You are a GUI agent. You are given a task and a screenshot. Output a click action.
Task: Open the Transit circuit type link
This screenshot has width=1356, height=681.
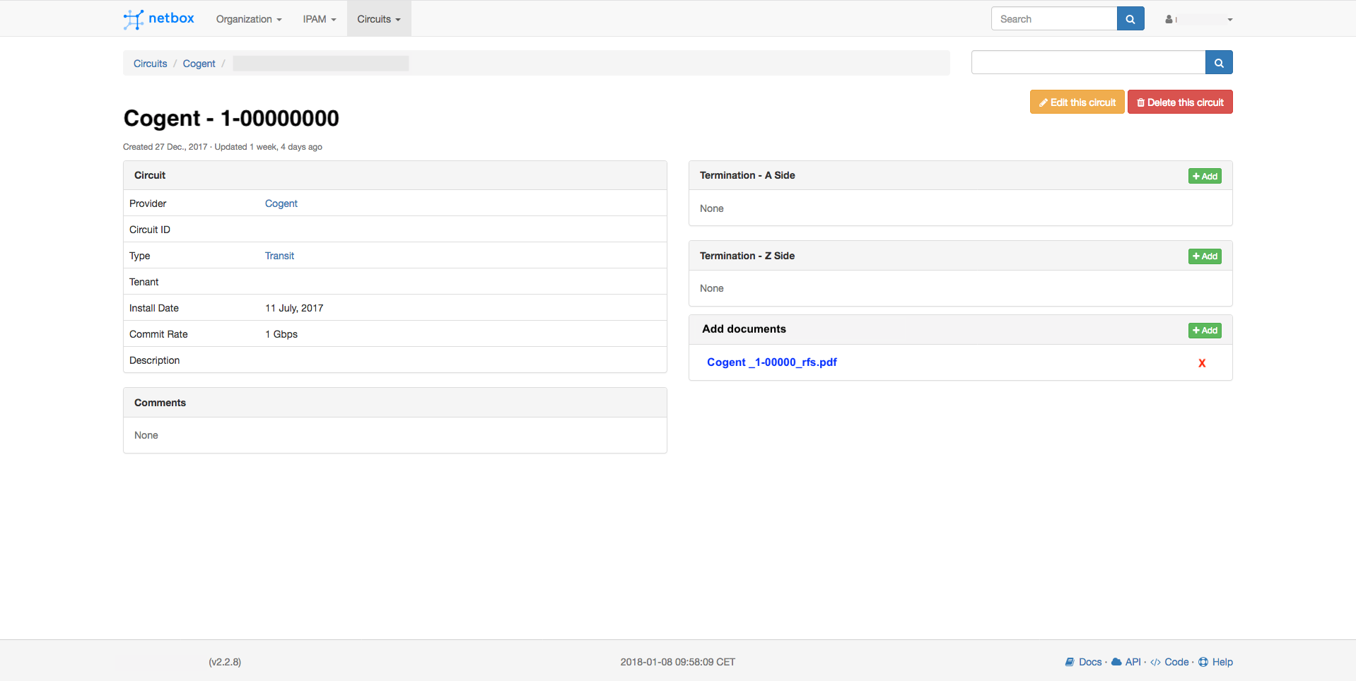tap(279, 256)
